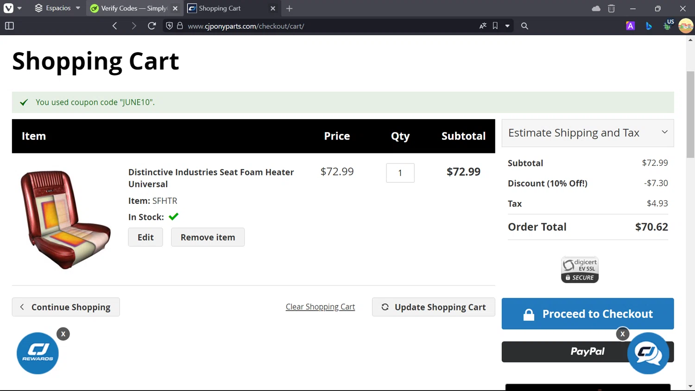Click the cloud sync icon

pos(596,8)
